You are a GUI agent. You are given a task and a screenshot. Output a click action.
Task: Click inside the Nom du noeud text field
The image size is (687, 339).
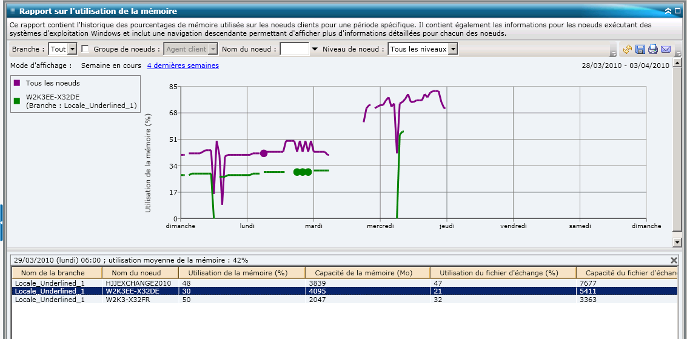pyautogui.click(x=294, y=49)
